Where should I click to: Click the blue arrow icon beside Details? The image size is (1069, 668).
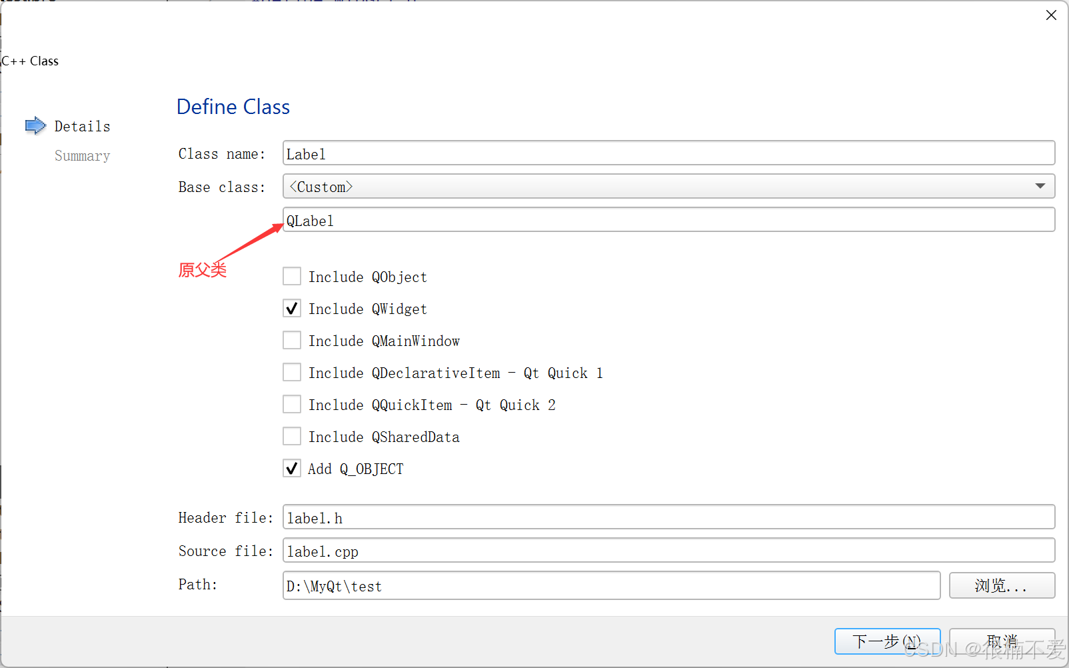click(x=35, y=125)
